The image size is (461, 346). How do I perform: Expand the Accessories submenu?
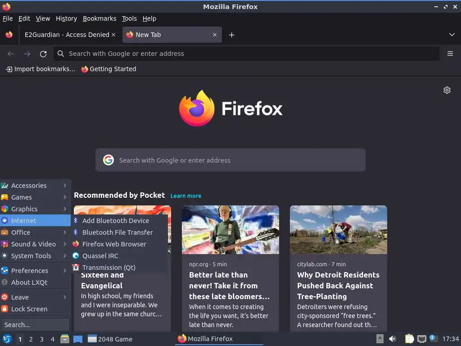pos(35,185)
